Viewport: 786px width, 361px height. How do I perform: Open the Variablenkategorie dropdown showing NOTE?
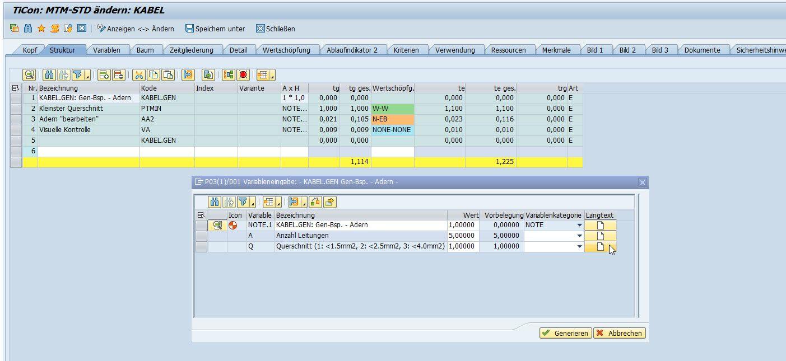(579, 225)
